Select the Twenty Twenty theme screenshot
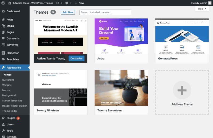 (60, 36)
